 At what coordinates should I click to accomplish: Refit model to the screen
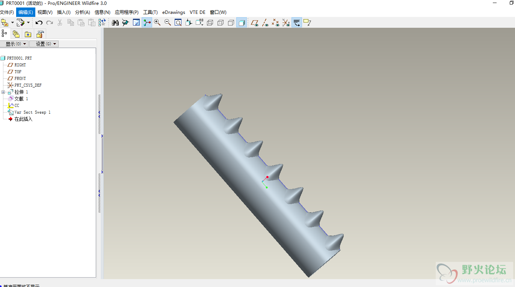[178, 23]
